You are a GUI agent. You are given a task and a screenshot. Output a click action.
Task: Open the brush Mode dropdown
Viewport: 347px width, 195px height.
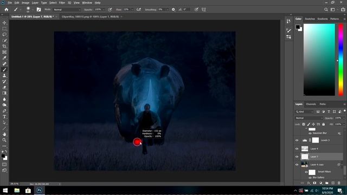67,10
